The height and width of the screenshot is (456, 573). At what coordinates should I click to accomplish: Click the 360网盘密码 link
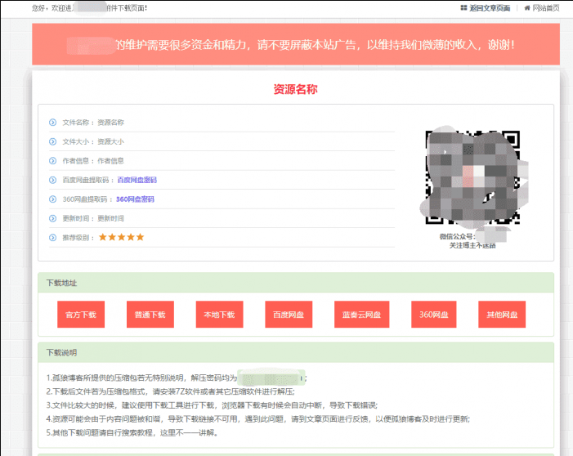click(x=135, y=199)
